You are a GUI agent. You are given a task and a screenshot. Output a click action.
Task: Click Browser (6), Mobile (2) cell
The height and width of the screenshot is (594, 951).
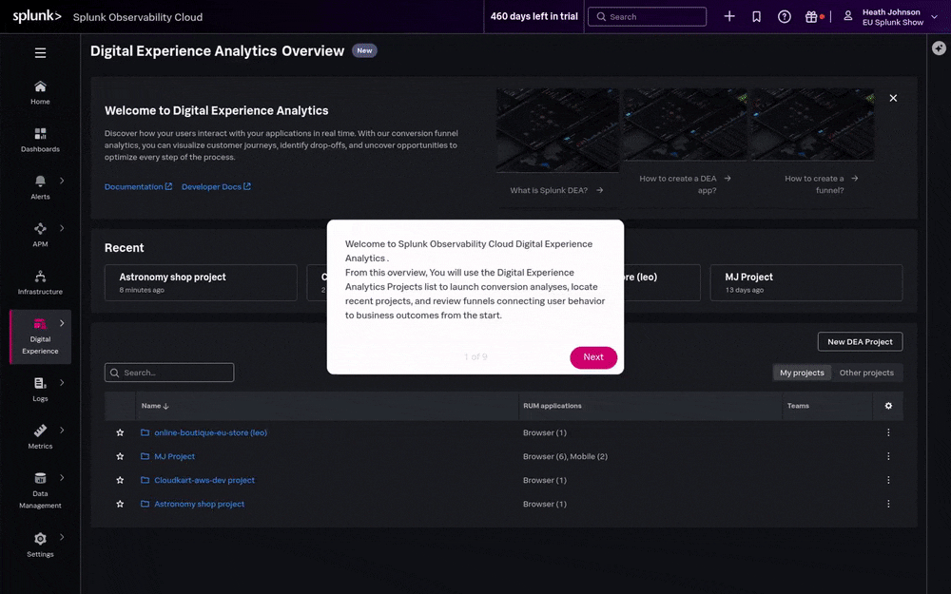tap(565, 456)
